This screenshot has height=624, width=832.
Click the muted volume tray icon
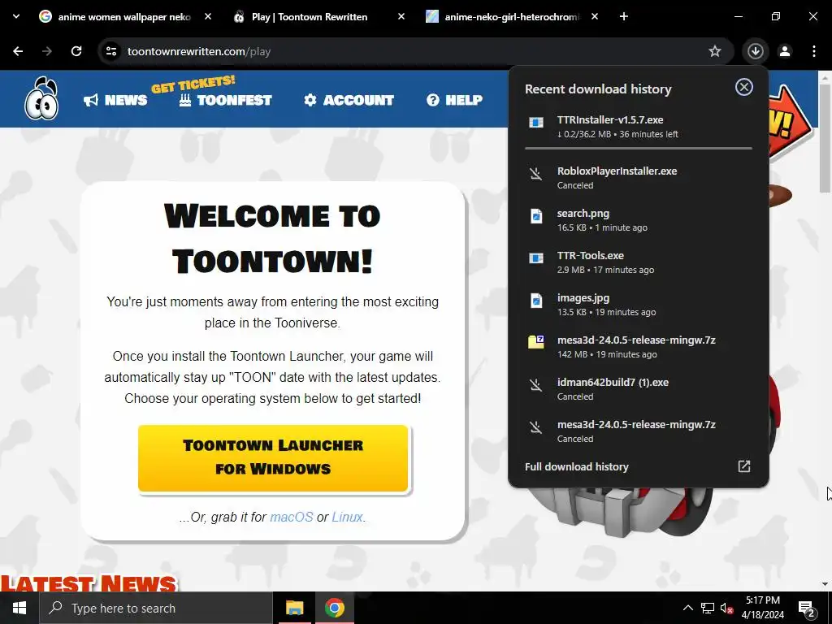click(727, 608)
